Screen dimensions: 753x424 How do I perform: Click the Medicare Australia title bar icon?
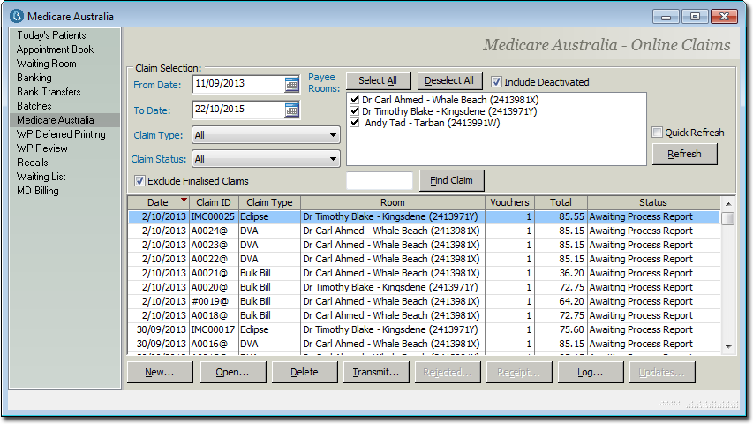(x=16, y=17)
